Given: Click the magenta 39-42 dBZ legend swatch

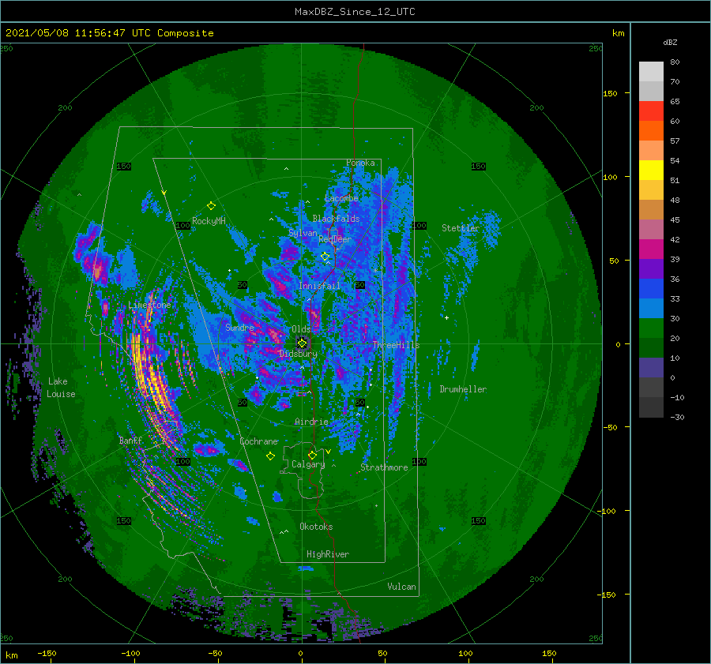Looking at the screenshot, I should 651,249.
